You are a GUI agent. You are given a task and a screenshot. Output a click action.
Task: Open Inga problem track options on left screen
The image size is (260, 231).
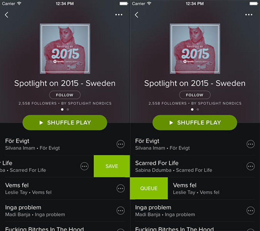click(120, 211)
